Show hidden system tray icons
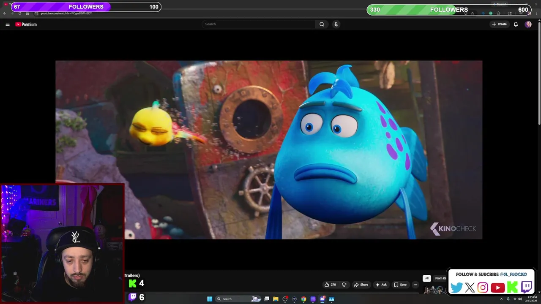 (502, 299)
